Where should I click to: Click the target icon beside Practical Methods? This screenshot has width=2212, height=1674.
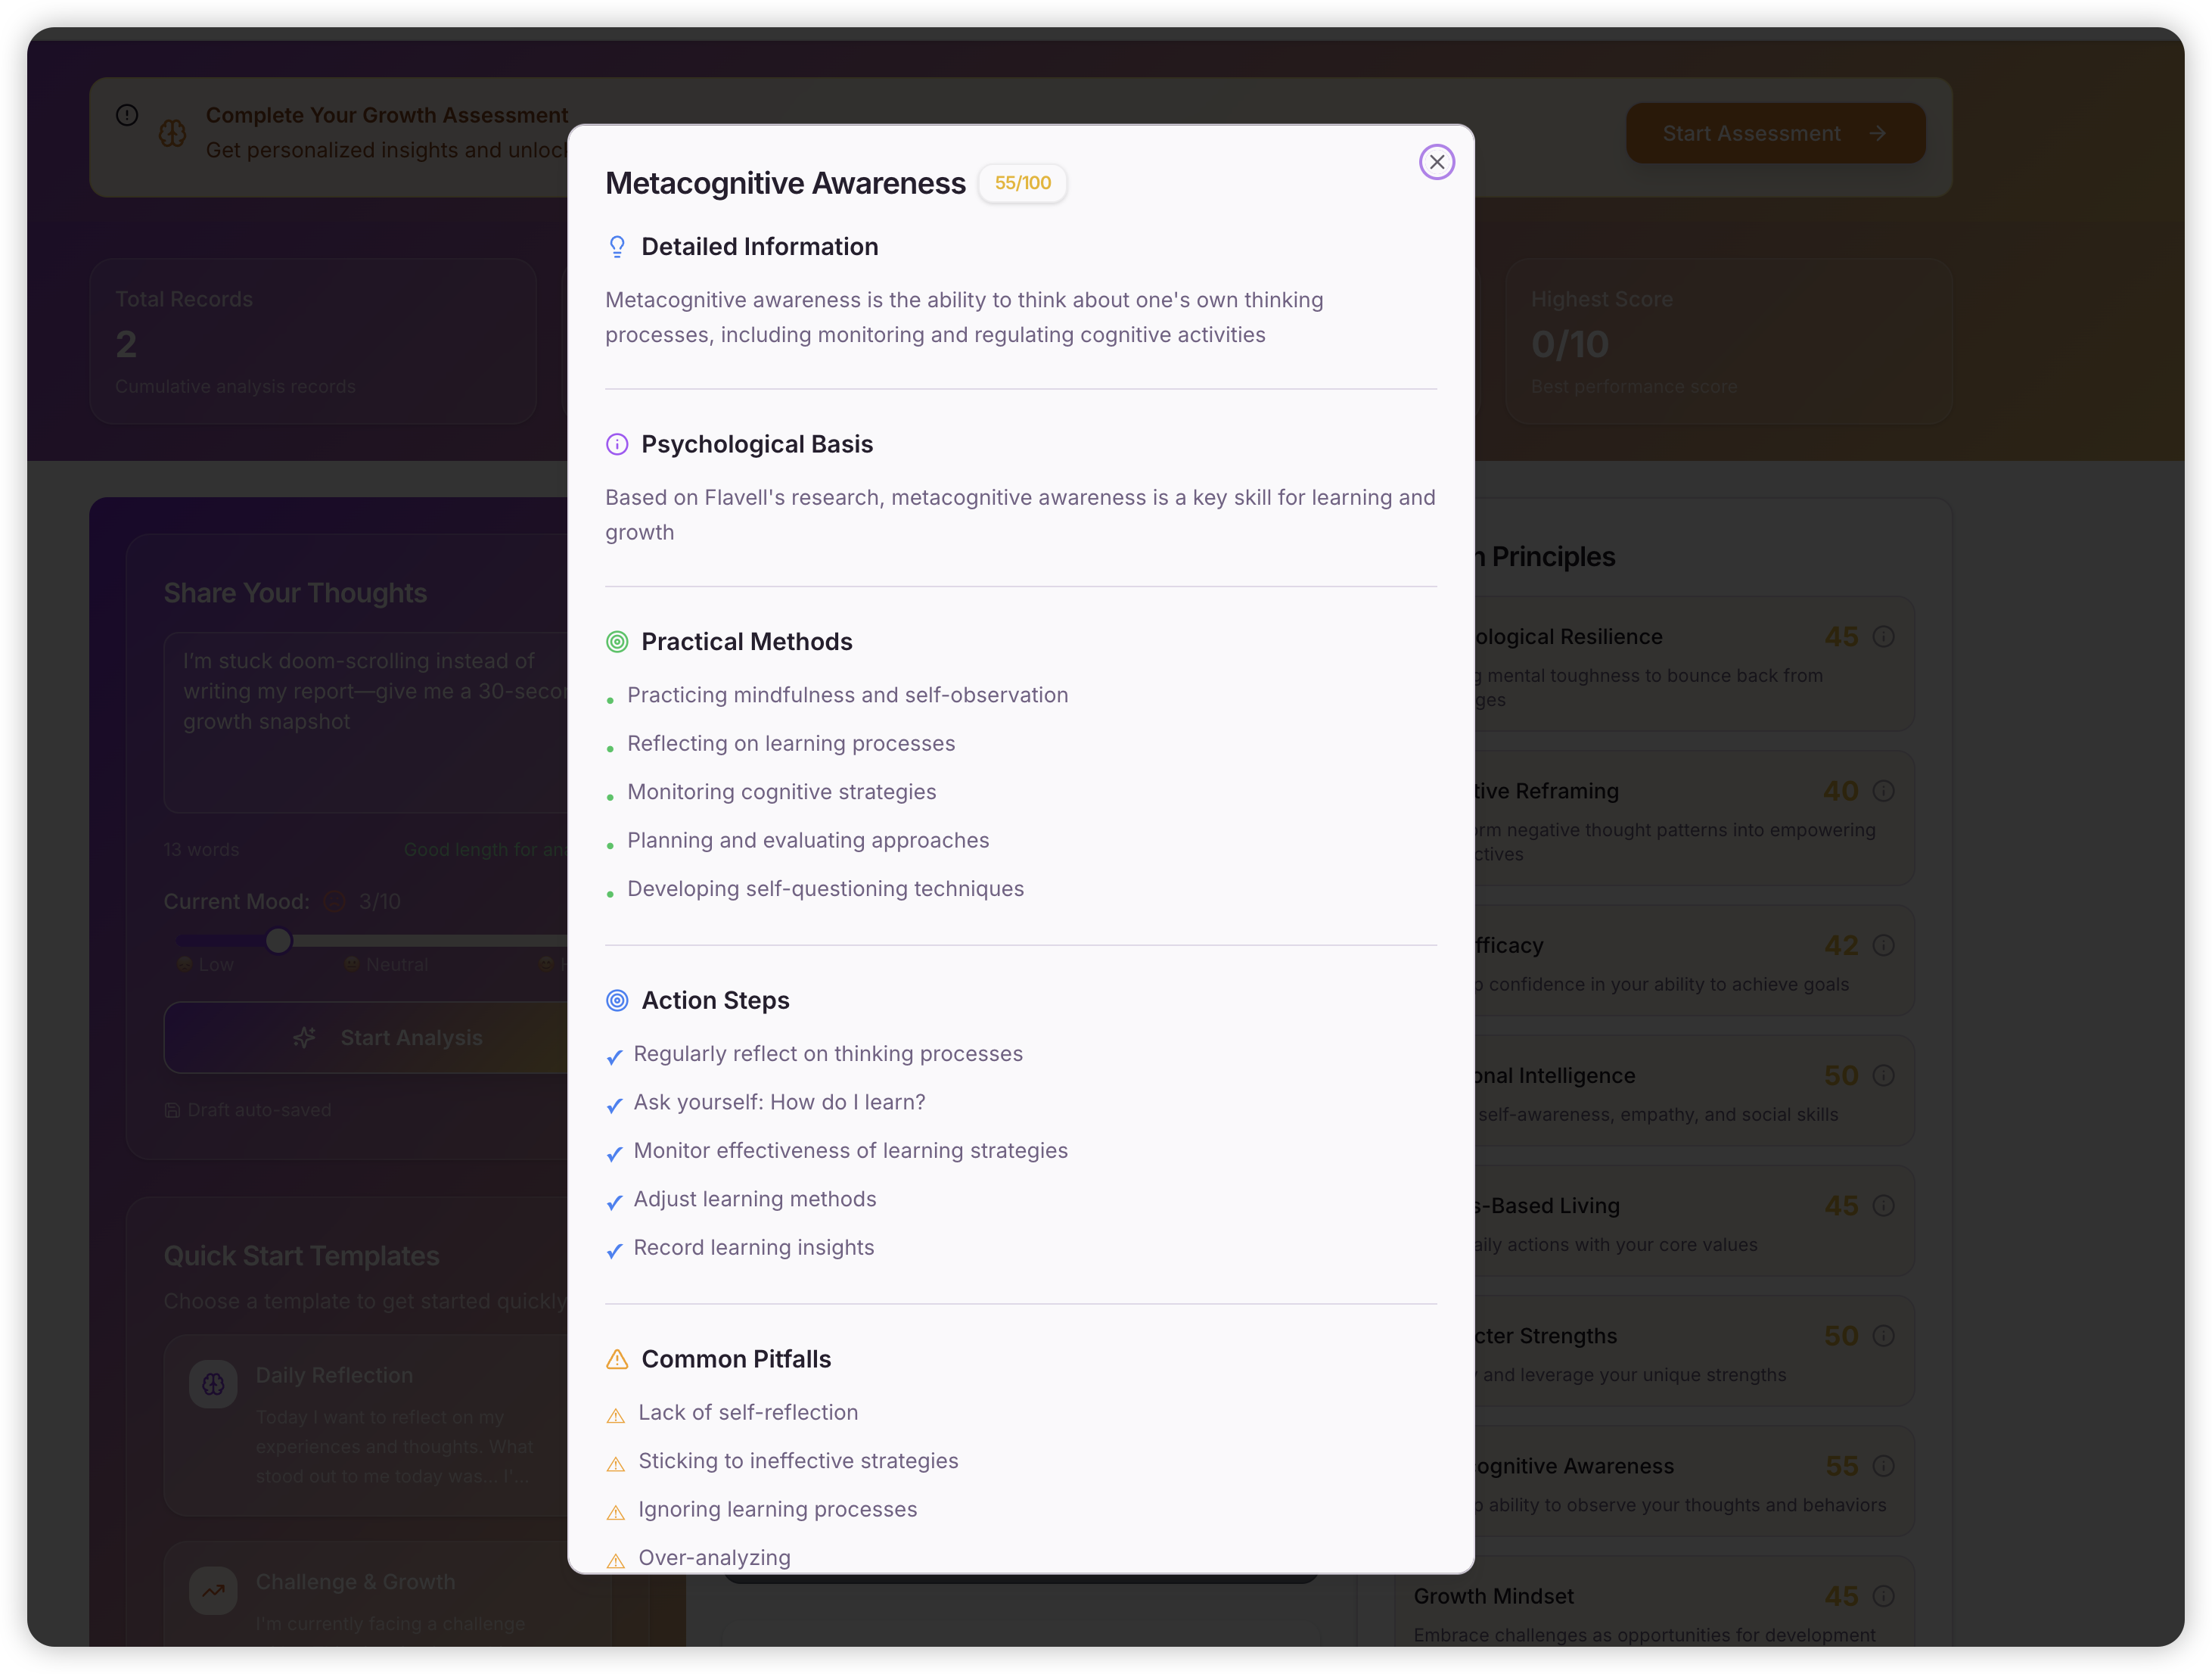616,642
